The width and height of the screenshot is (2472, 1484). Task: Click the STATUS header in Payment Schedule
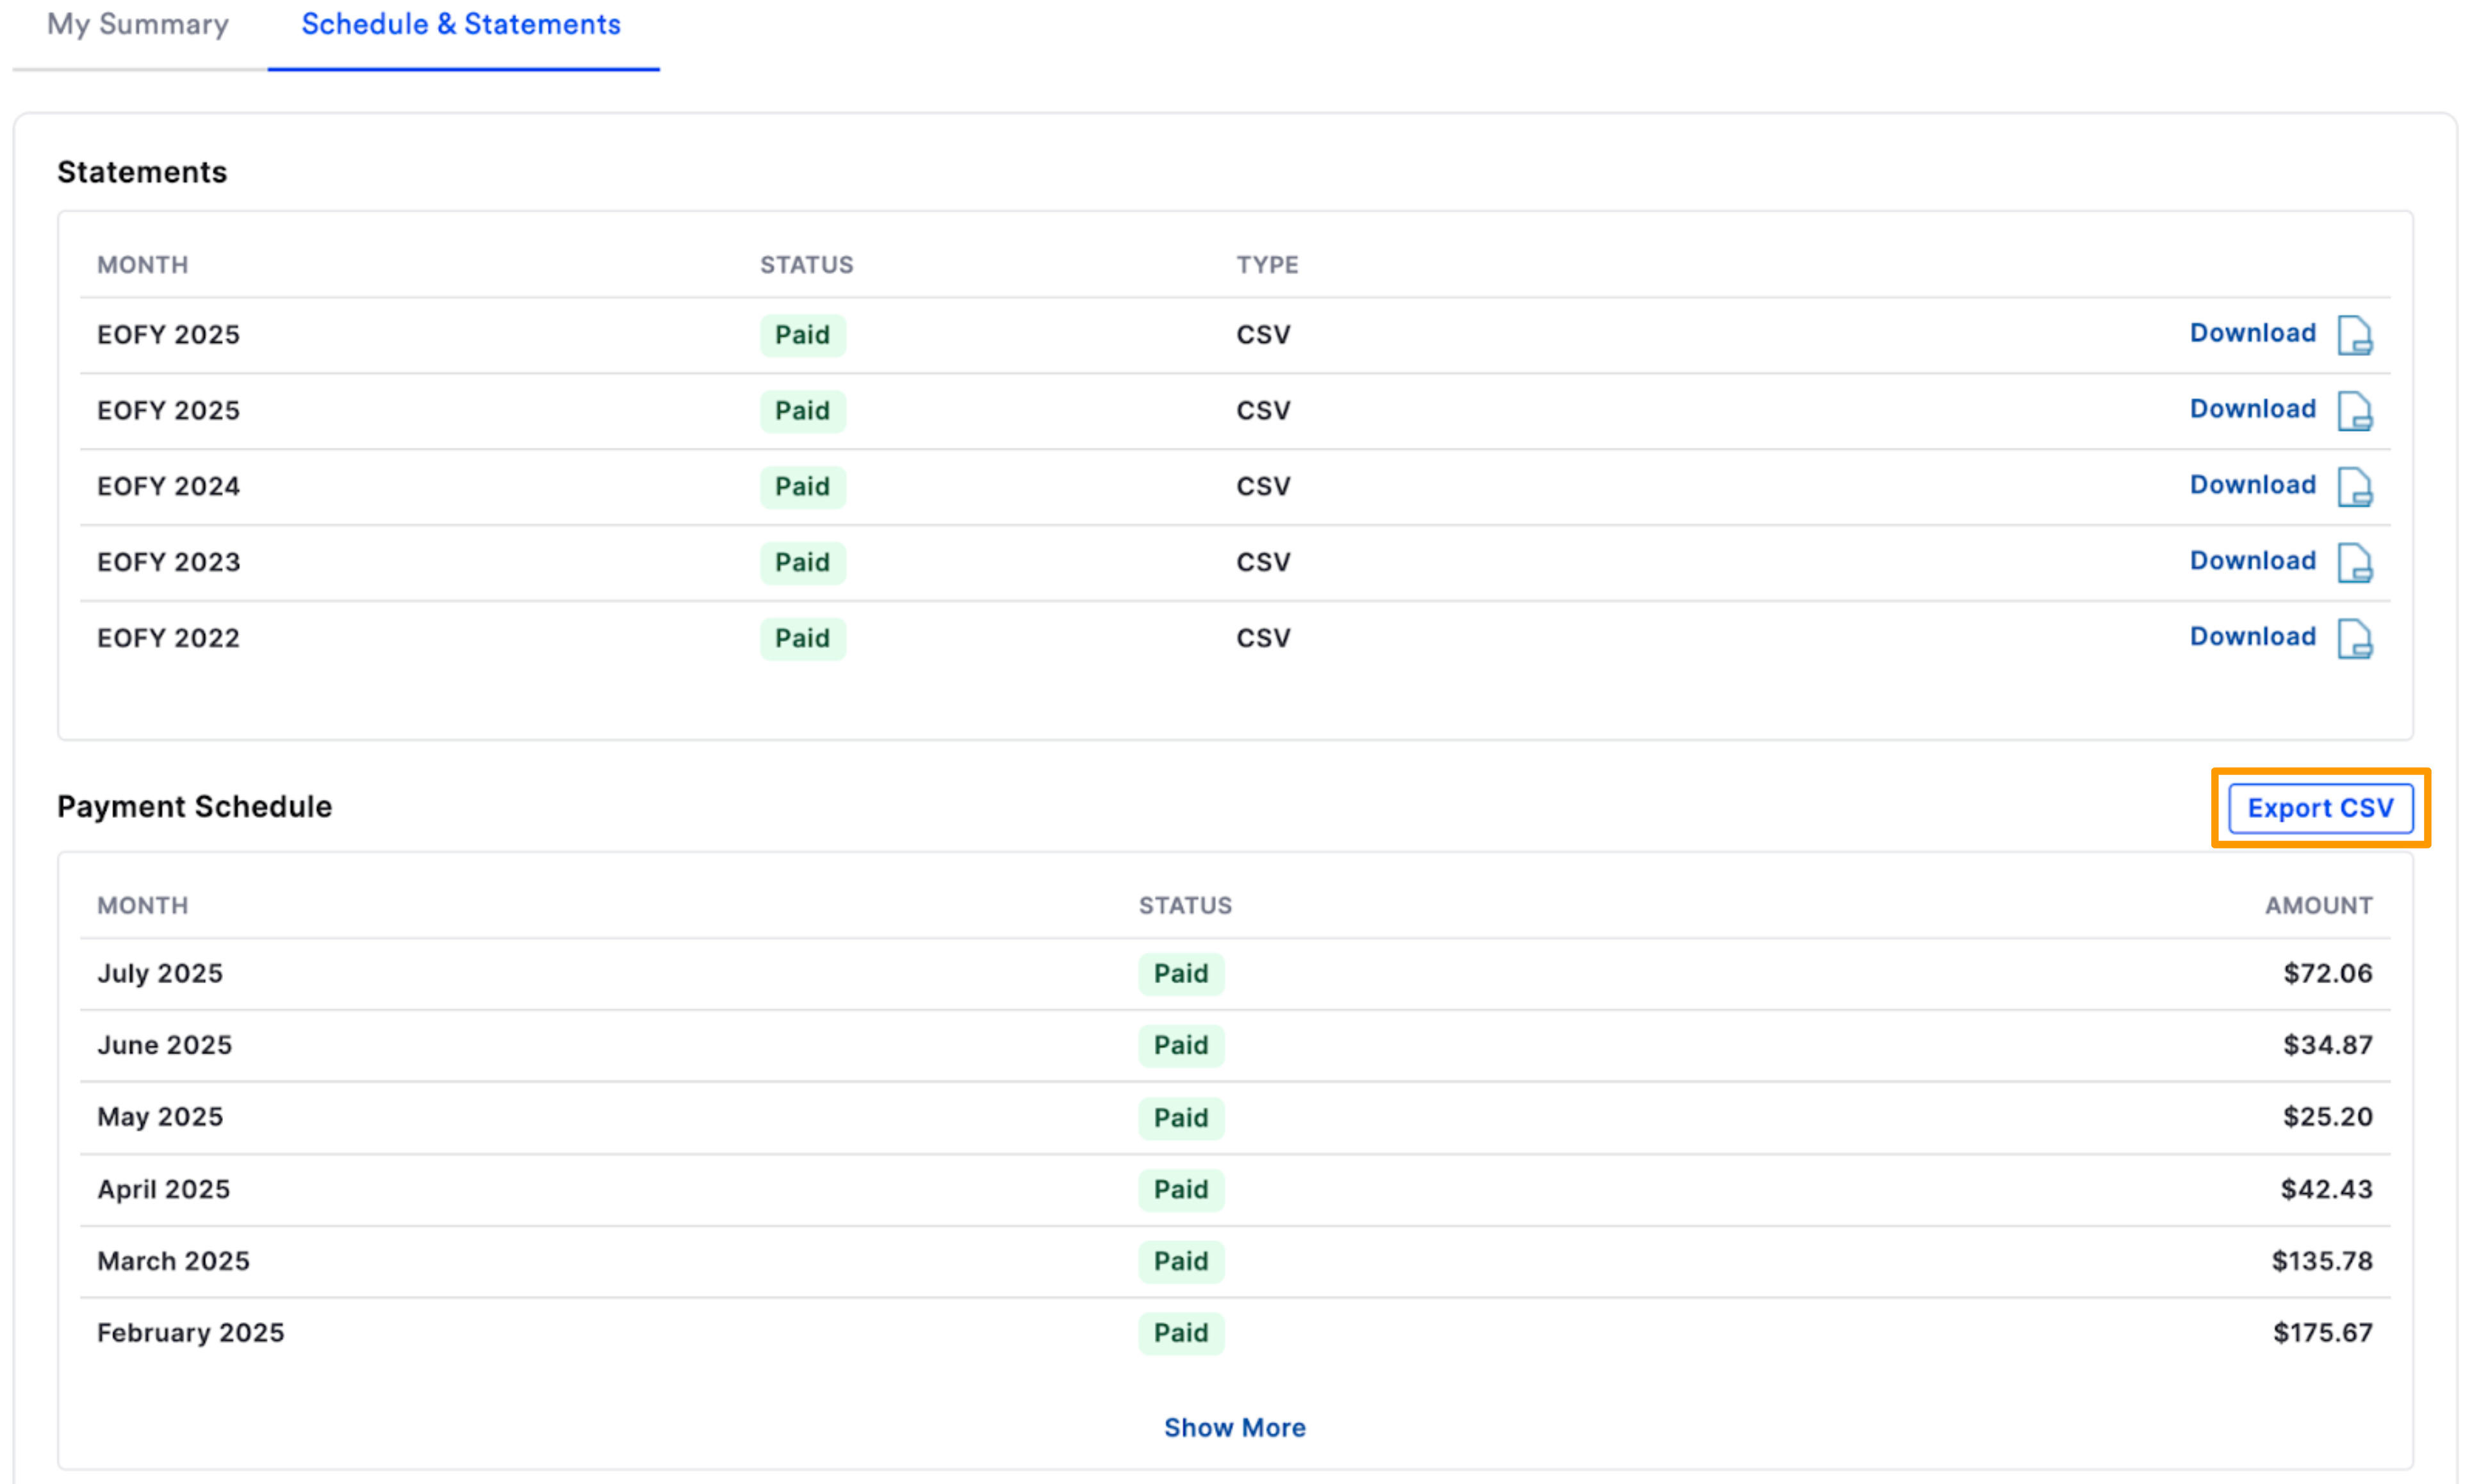tap(1185, 906)
